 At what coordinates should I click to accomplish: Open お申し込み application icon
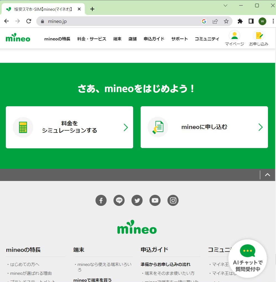click(259, 38)
